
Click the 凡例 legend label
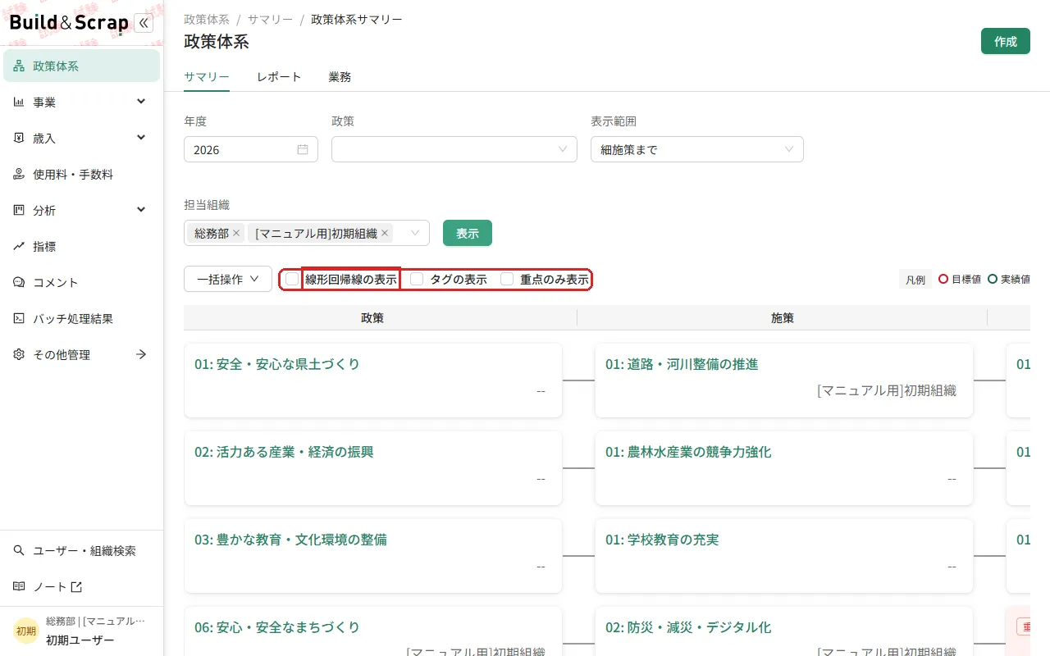click(x=915, y=280)
